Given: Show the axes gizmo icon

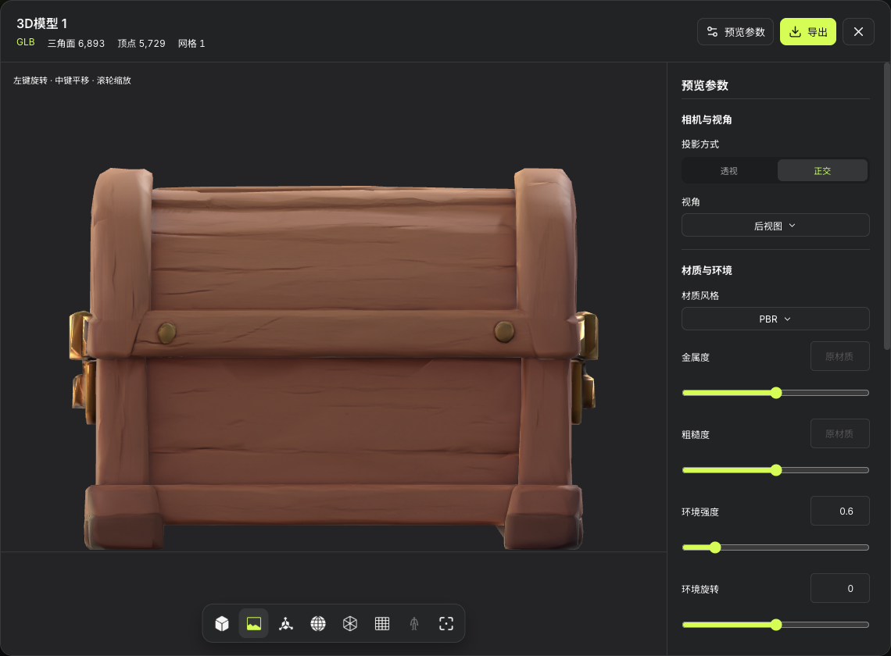Looking at the screenshot, I should [x=286, y=624].
